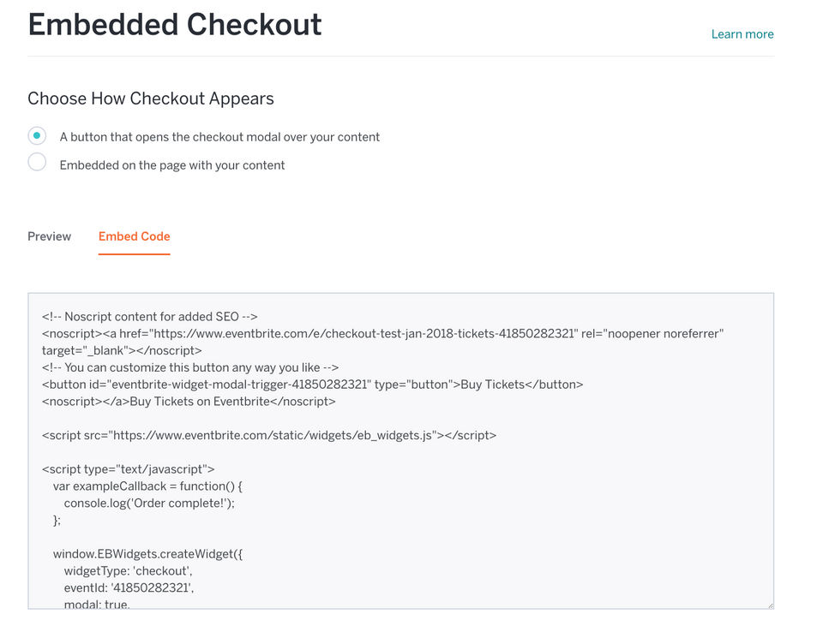Click the Embedded Checkout page heading
Image resolution: width=823 pixels, height=620 pixels.
(175, 25)
